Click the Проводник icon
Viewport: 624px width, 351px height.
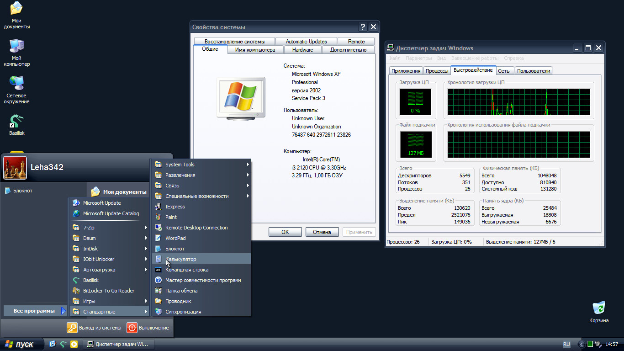click(x=159, y=301)
